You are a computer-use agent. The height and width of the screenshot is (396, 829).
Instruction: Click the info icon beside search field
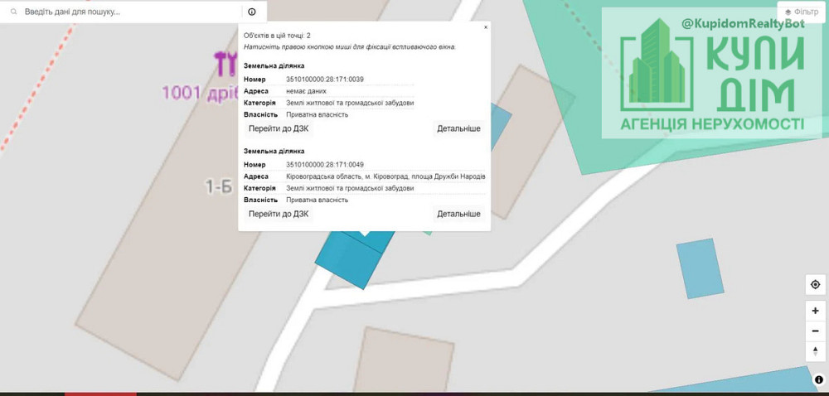[252, 12]
